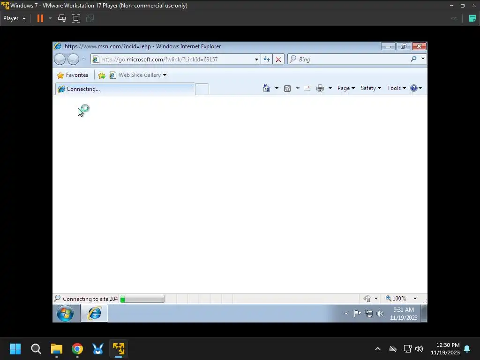Click the Show desktop strip in Windows 7

coord(424,314)
